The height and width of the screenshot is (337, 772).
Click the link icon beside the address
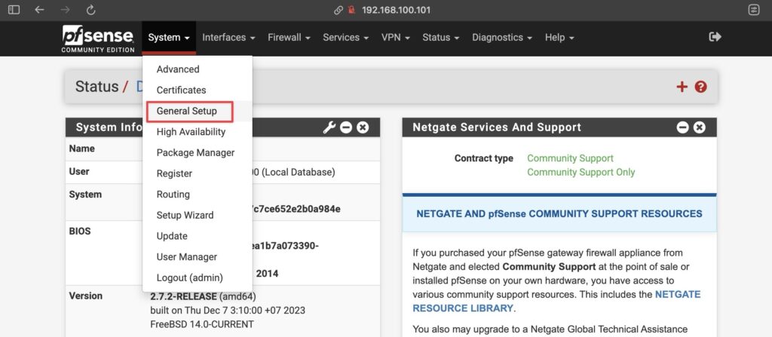coord(339,10)
